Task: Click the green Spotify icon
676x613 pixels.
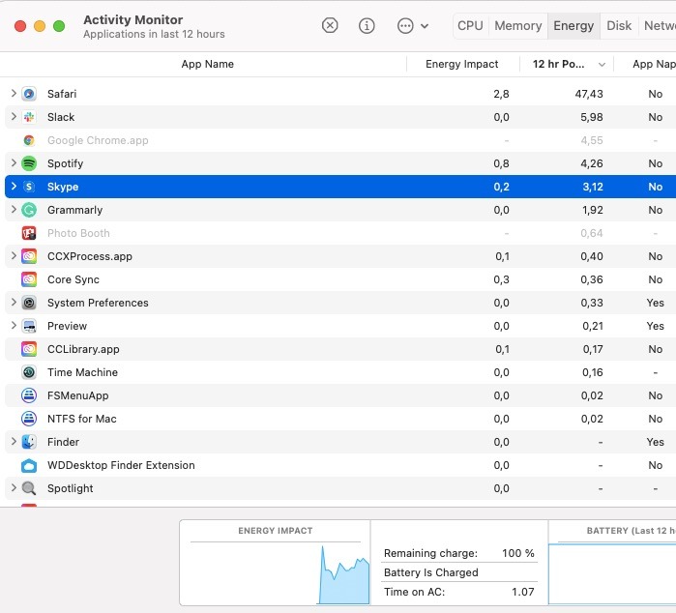Action: 29,163
